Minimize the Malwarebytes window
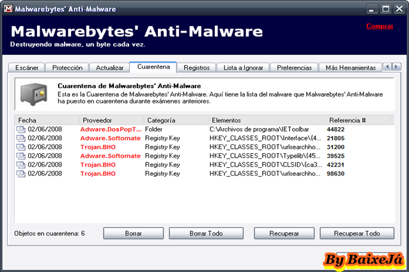 371,9
